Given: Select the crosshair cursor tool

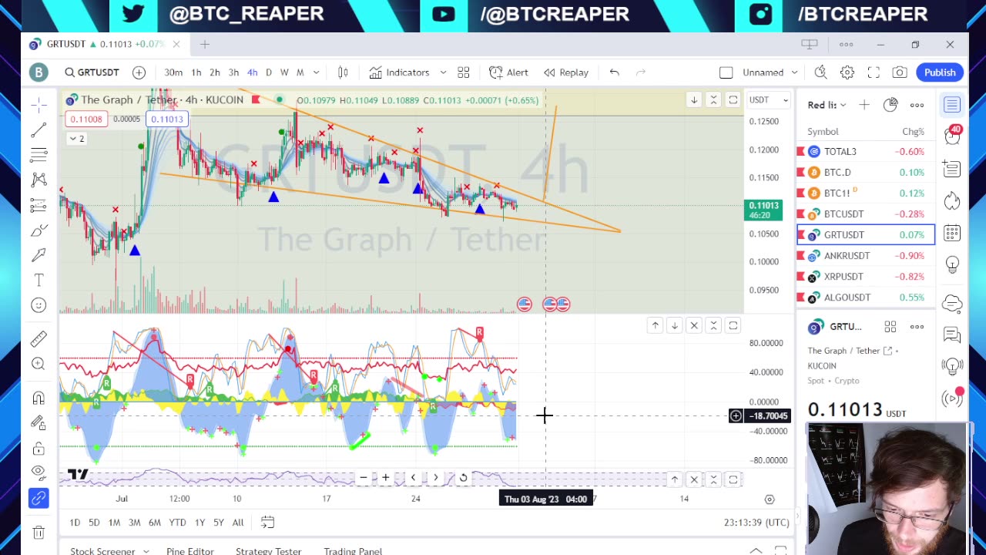Looking at the screenshot, I should [39, 103].
